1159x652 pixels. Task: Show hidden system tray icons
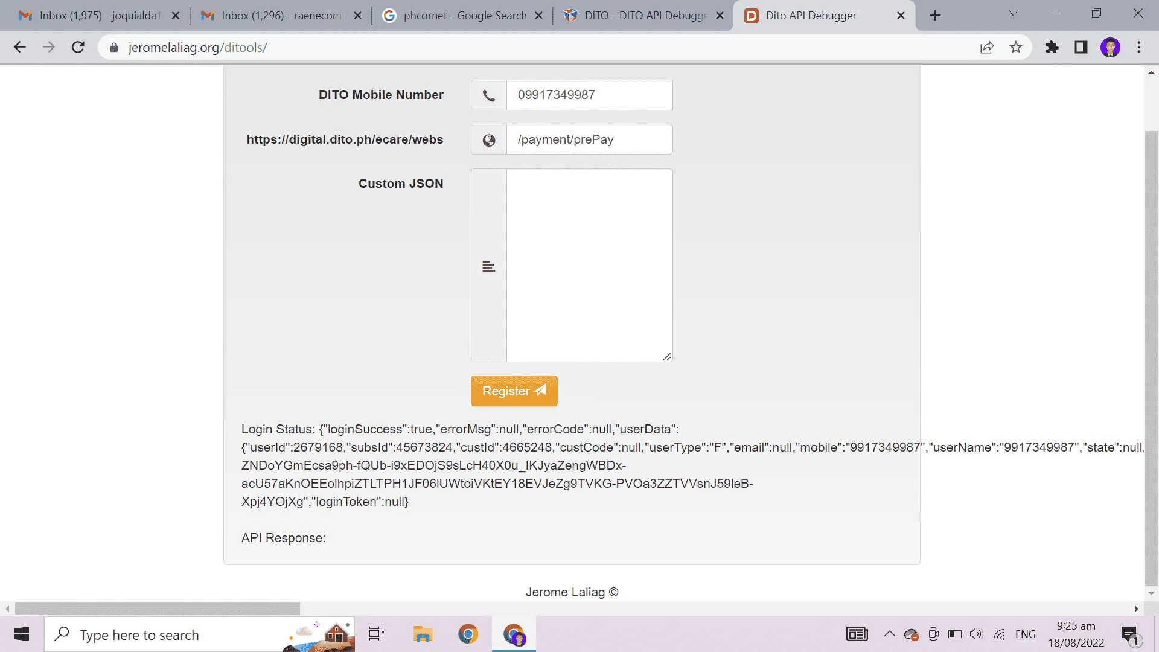(889, 634)
